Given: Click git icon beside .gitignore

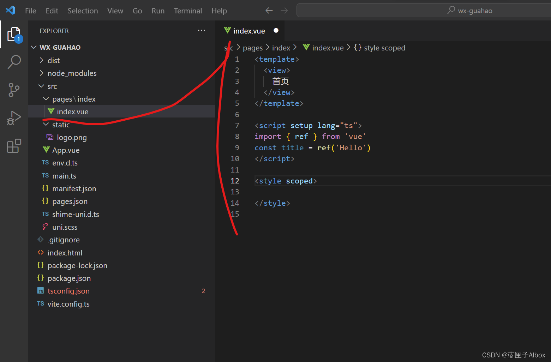Looking at the screenshot, I should [x=41, y=239].
